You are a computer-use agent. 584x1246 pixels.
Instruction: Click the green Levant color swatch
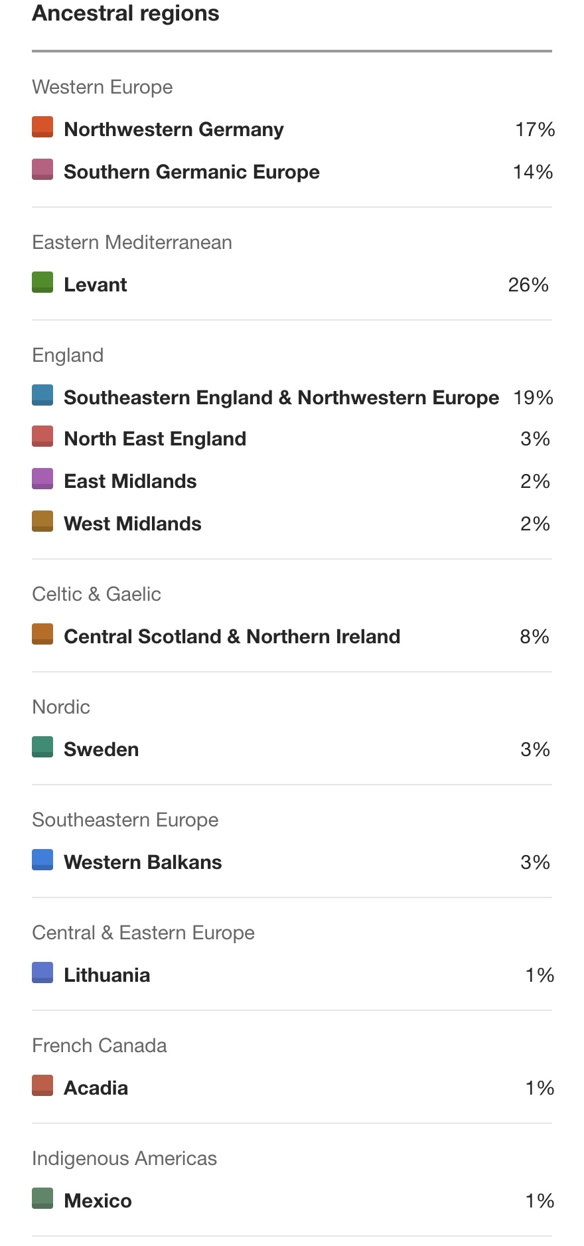click(42, 282)
